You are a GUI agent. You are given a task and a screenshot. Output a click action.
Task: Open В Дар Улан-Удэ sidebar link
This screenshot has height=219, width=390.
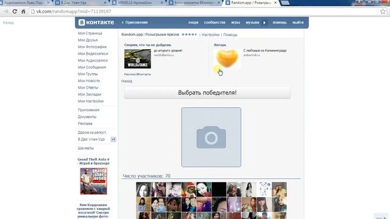coord(91,139)
